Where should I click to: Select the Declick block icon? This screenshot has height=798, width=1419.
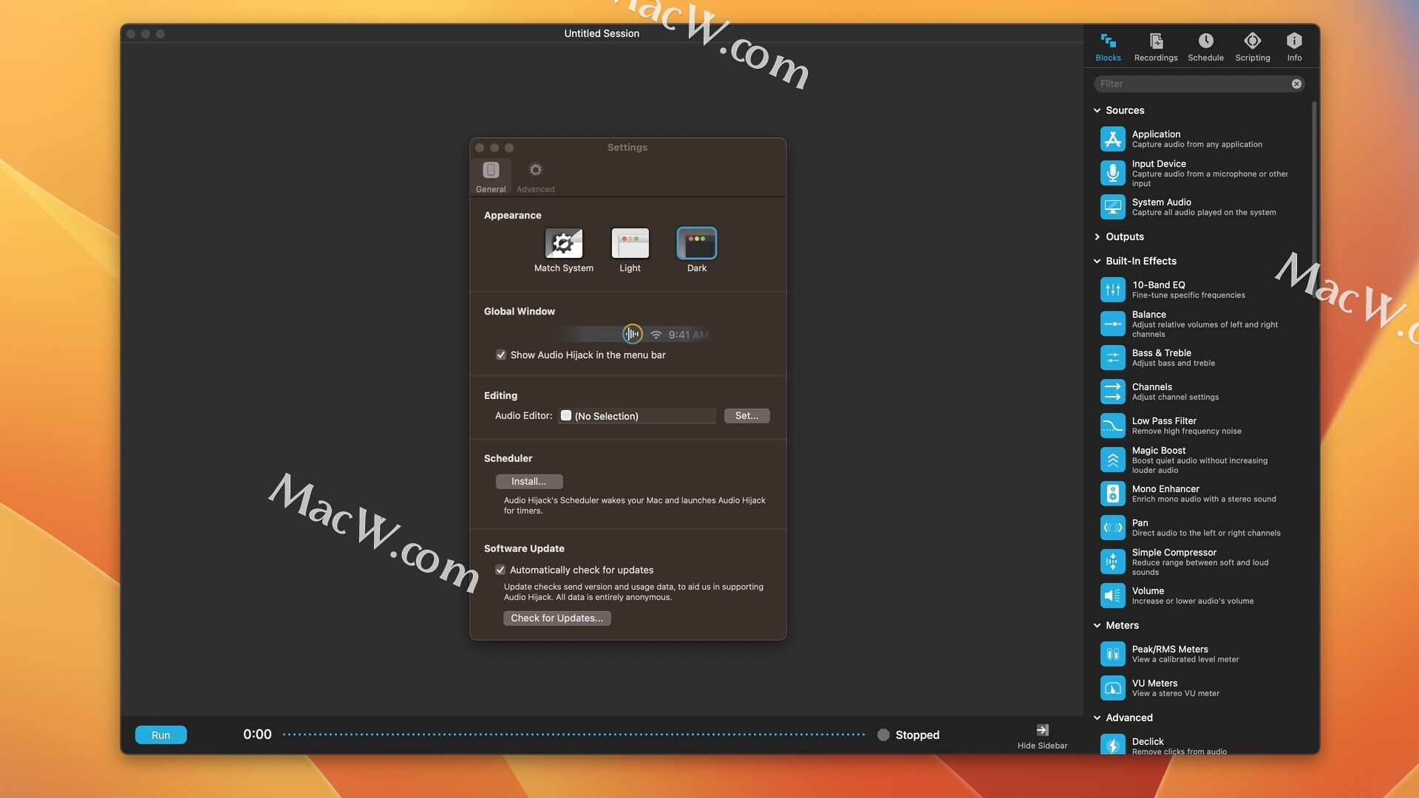point(1112,744)
